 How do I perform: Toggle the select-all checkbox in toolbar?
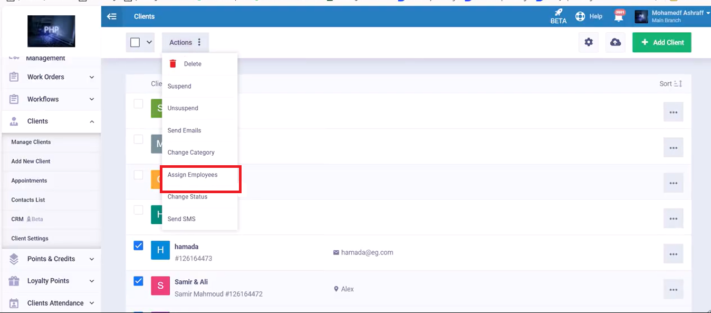(135, 42)
